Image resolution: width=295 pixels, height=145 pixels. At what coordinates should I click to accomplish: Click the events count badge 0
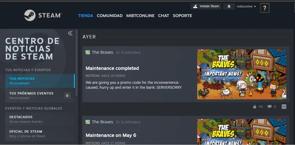click(x=67, y=96)
